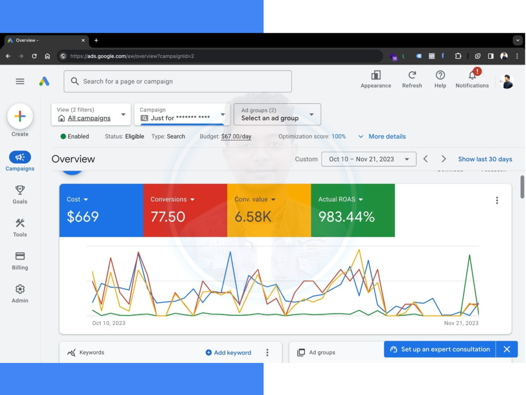Close the Overview browser tab
The width and height of the screenshot is (526, 395).
(83, 41)
